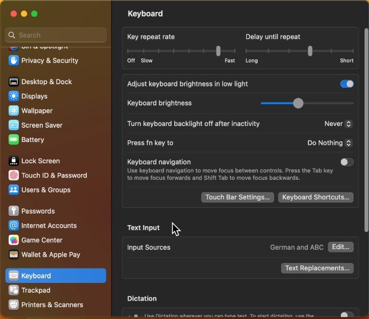Viewport: 369px width, 319px height.
Task: Click the Game Center colorful icon
Action: [x=14, y=240]
